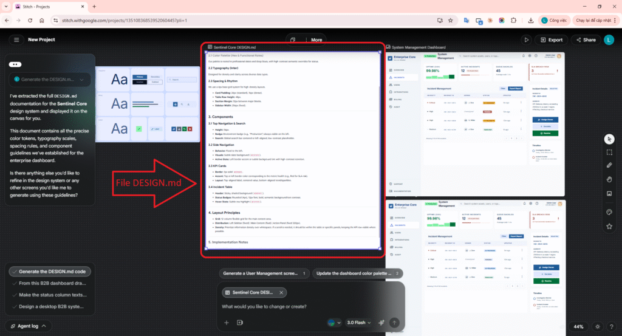
Task: Click the plus attach icon in prompt box
Action: 226,323
